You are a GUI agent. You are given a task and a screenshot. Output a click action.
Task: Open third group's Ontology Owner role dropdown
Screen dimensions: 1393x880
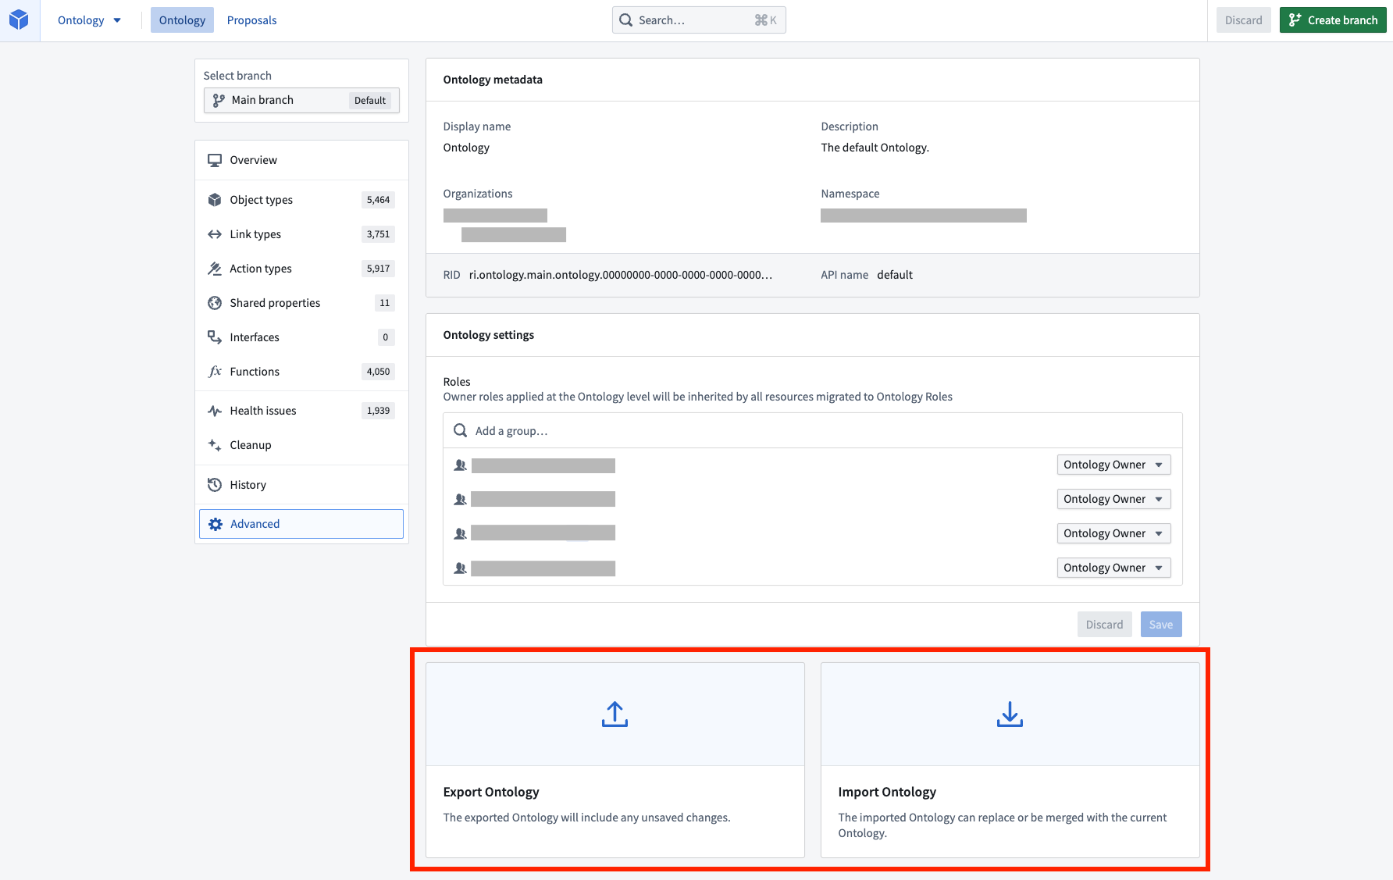pyautogui.click(x=1114, y=533)
